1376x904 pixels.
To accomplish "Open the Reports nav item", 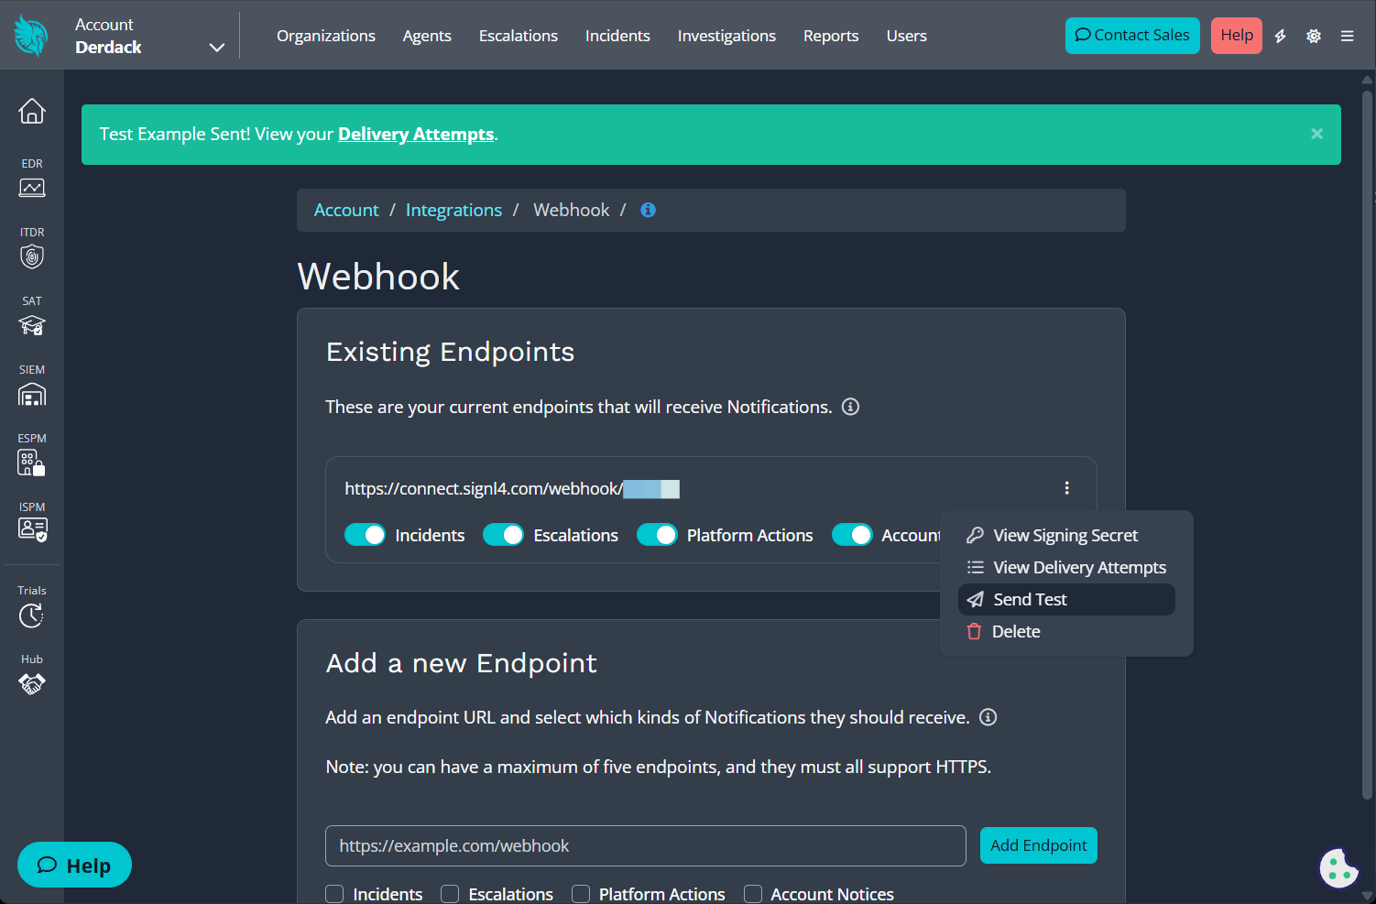I will [x=831, y=36].
